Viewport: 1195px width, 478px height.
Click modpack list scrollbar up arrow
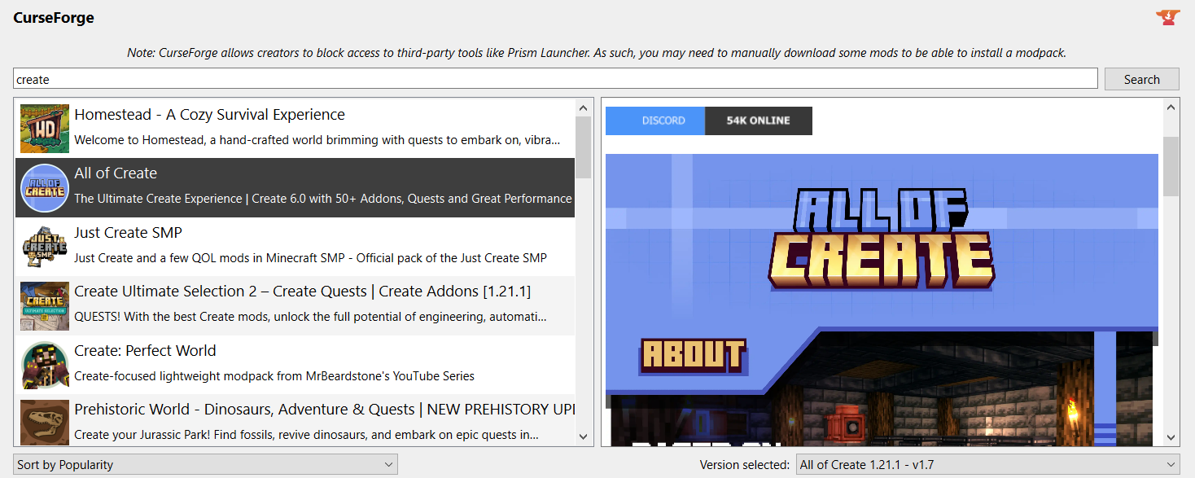pyautogui.click(x=583, y=107)
